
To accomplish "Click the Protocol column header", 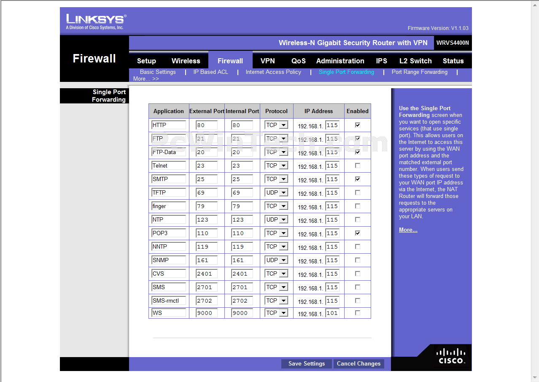I will [x=276, y=111].
